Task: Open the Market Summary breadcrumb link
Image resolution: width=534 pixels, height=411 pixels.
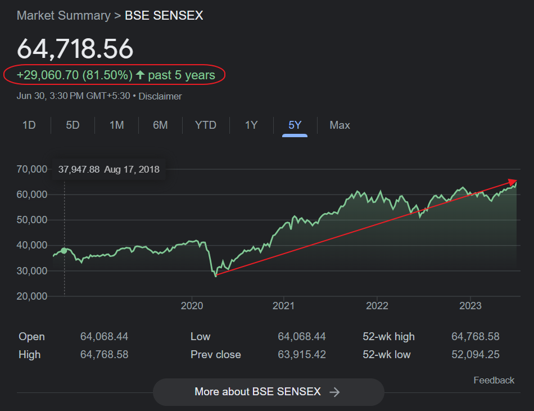Action: click(x=64, y=15)
